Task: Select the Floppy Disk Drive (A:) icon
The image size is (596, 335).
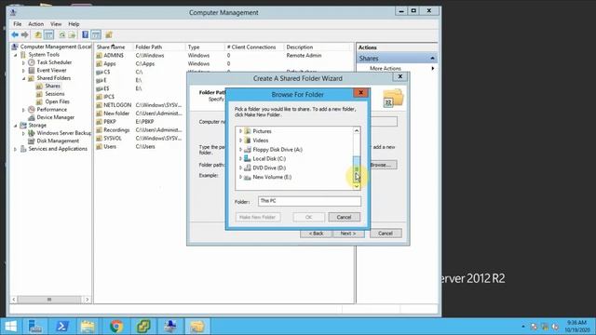Action: tap(248, 150)
